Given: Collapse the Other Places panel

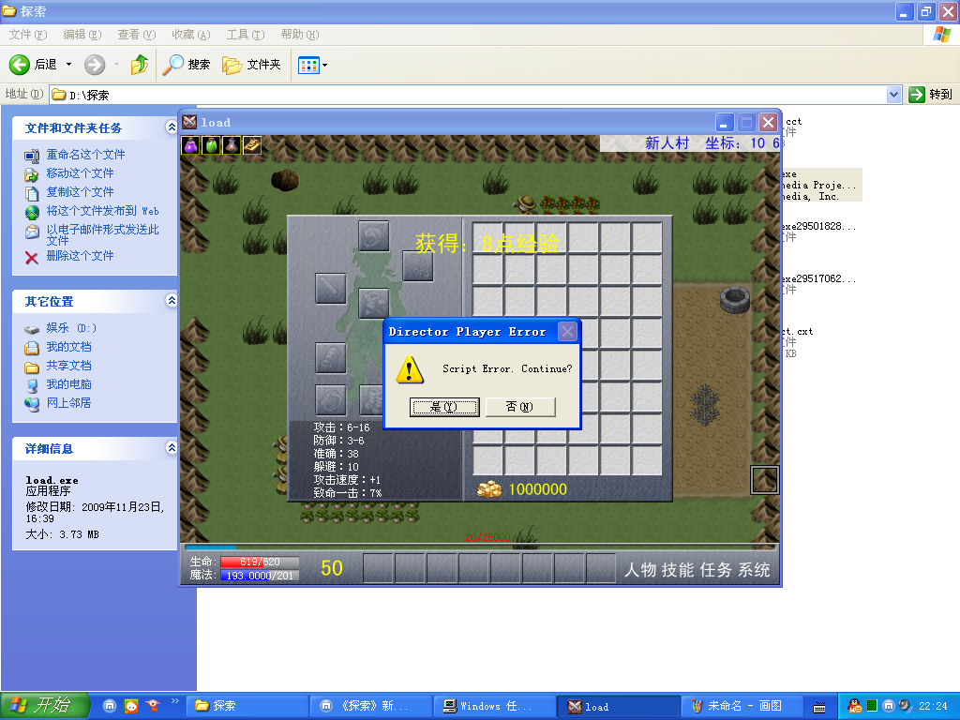Looking at the screenshot, I should 172,300.
